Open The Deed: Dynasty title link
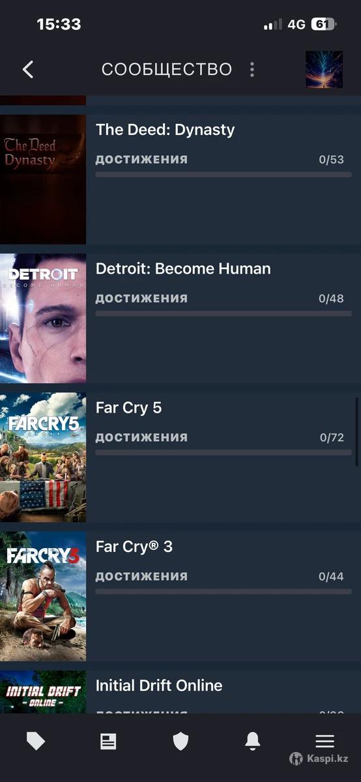 coord(165,130)
